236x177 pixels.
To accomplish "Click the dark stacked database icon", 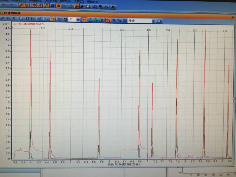I will [101, 7].
